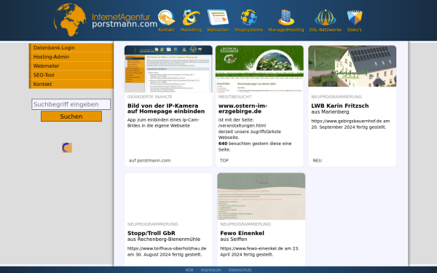The height and width of the screenshot is (273, 437).
Task: Open the Kontakt envelope icon
Action: (166, 17)
